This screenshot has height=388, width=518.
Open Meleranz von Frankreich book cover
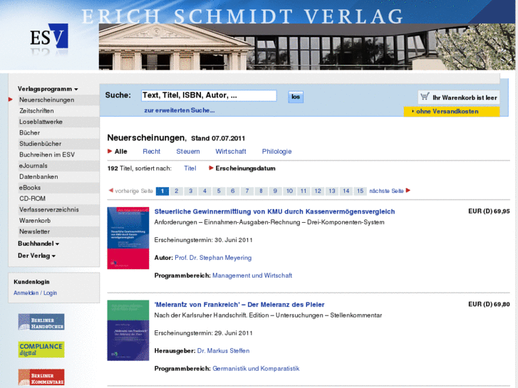pyautogui.click(x=128, y=330)
